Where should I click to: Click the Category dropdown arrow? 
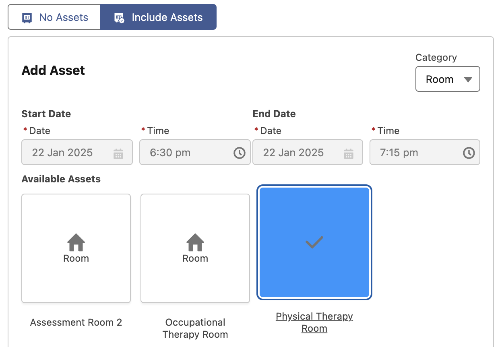click(x=468, y=80)
